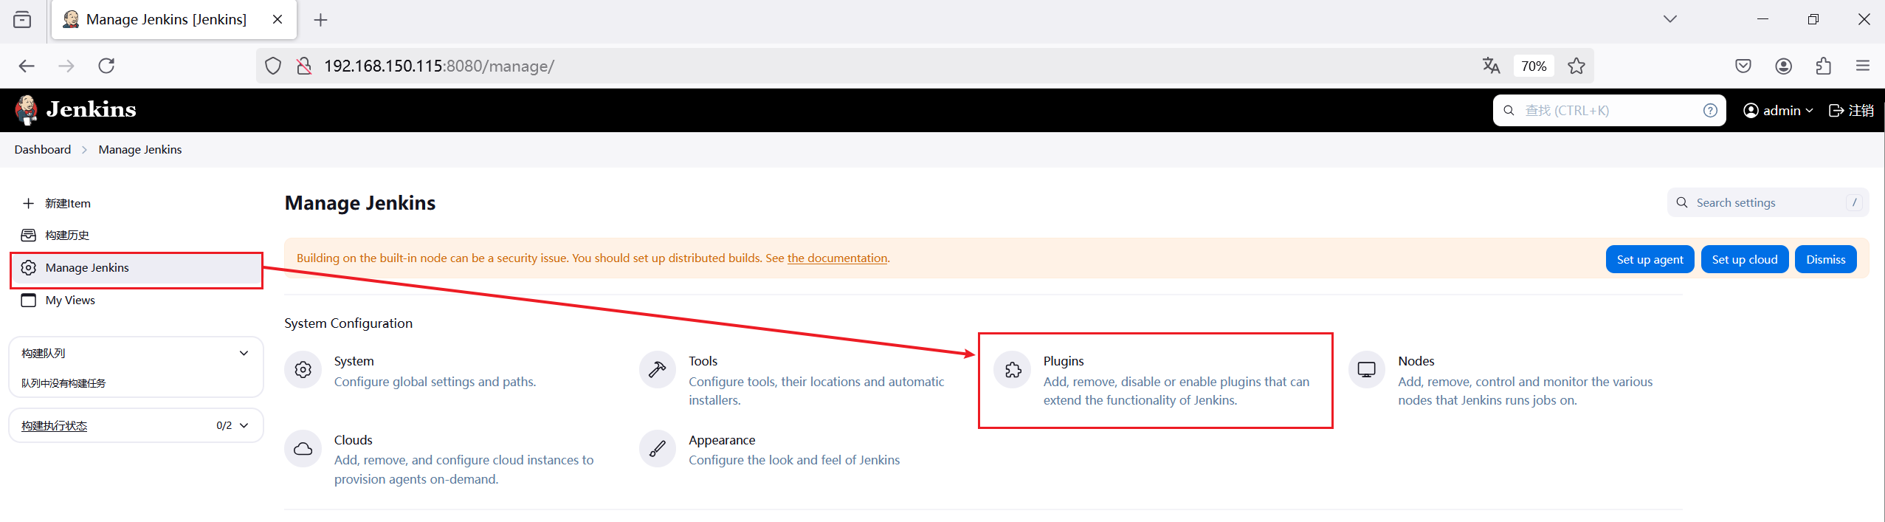Click the browser address bar URL

click(x=439, y=66)
